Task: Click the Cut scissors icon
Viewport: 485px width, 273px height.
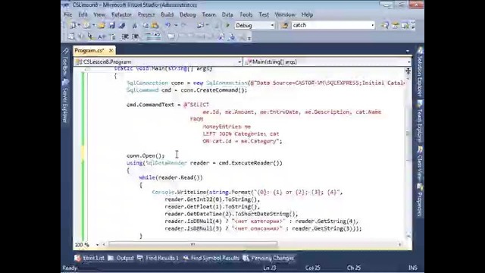Action: tap(135, 25)
